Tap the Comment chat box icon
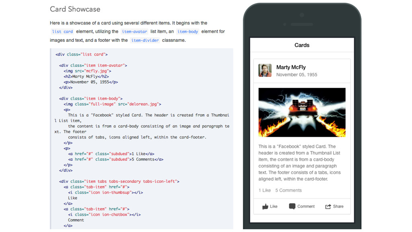 [x=292, y=207]
